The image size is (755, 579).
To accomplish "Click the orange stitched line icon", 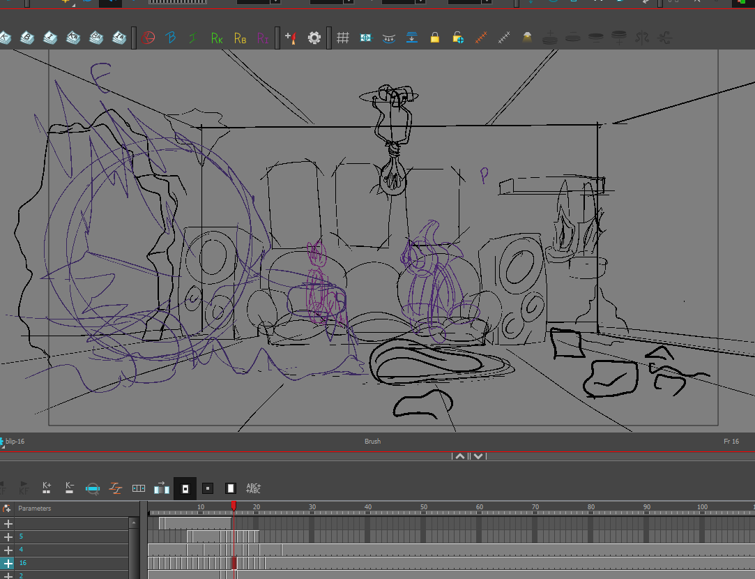I will 481,38.
